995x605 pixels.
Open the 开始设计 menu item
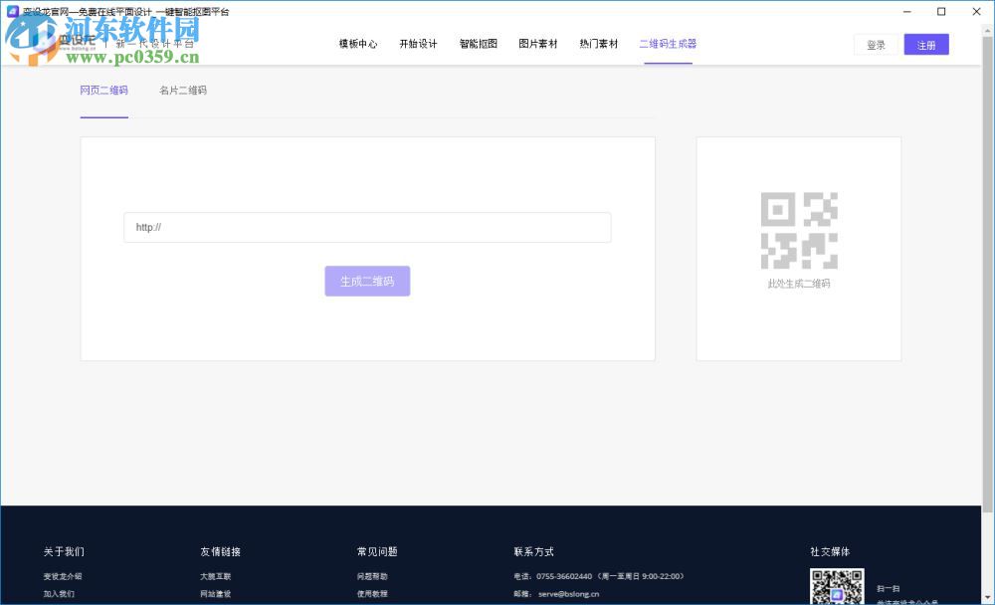tap(419, 44)
